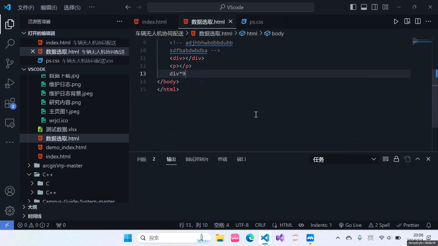Click Prettier status bar item

408,225
